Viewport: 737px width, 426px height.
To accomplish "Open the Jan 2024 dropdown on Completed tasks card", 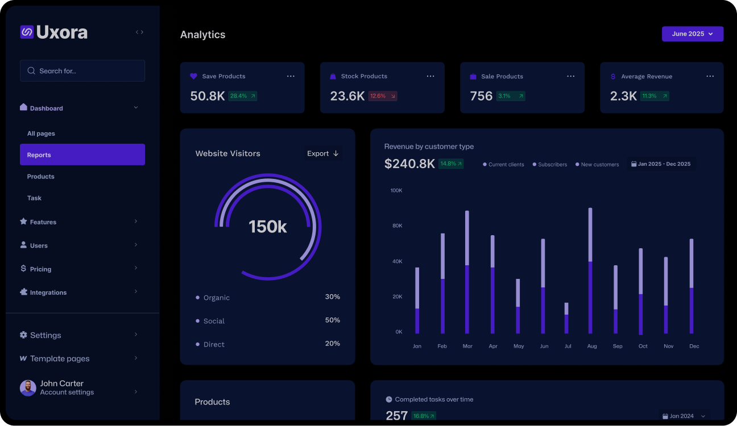I will click(680, 416).
